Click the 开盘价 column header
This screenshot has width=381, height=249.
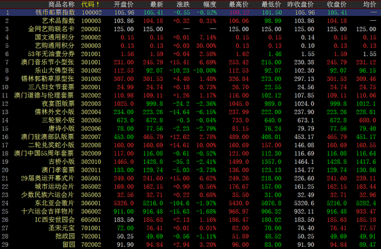pos(124,4)
